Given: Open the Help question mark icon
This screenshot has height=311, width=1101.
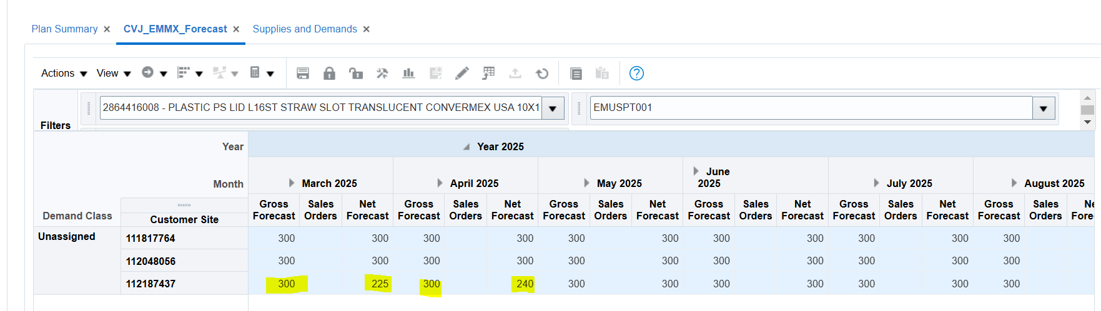Looking at the screenshot, I should pyautogui.click(x=636, y=74).
